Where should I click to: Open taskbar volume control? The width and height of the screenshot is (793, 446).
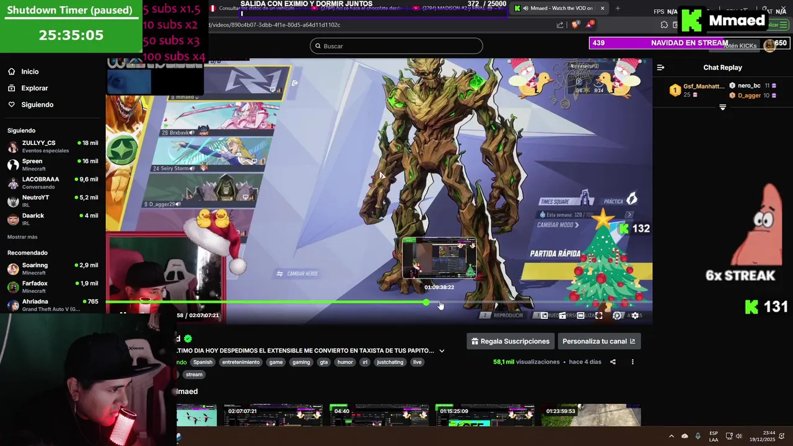[x=738, y=436]
